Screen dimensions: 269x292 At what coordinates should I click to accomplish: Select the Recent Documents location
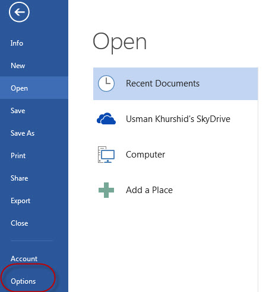click(176, 84)
